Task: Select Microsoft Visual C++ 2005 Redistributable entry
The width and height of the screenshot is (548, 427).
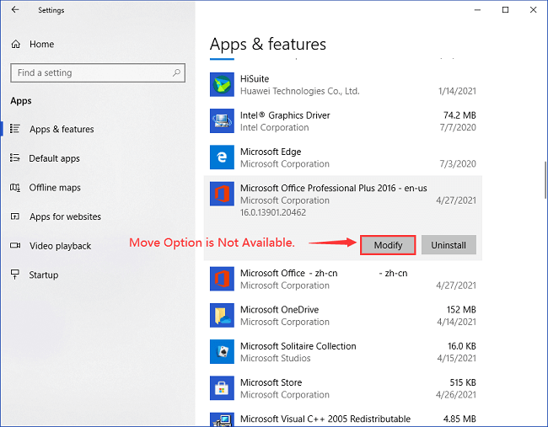Action: point(325,419)
